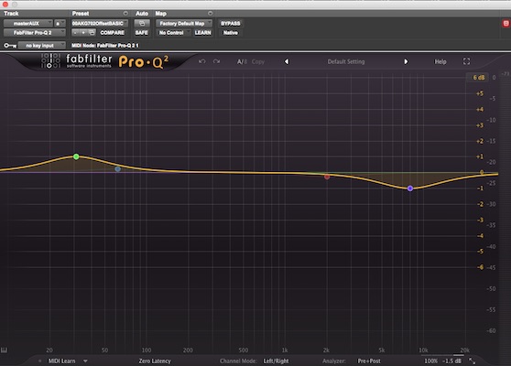The image size is (511, 366).
Task: Close the plugin window with red button
Action: click(x=5, y=4)
